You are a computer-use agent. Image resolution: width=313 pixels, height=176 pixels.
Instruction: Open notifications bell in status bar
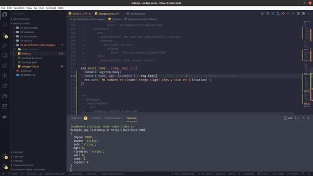click(x=309, y=174)
